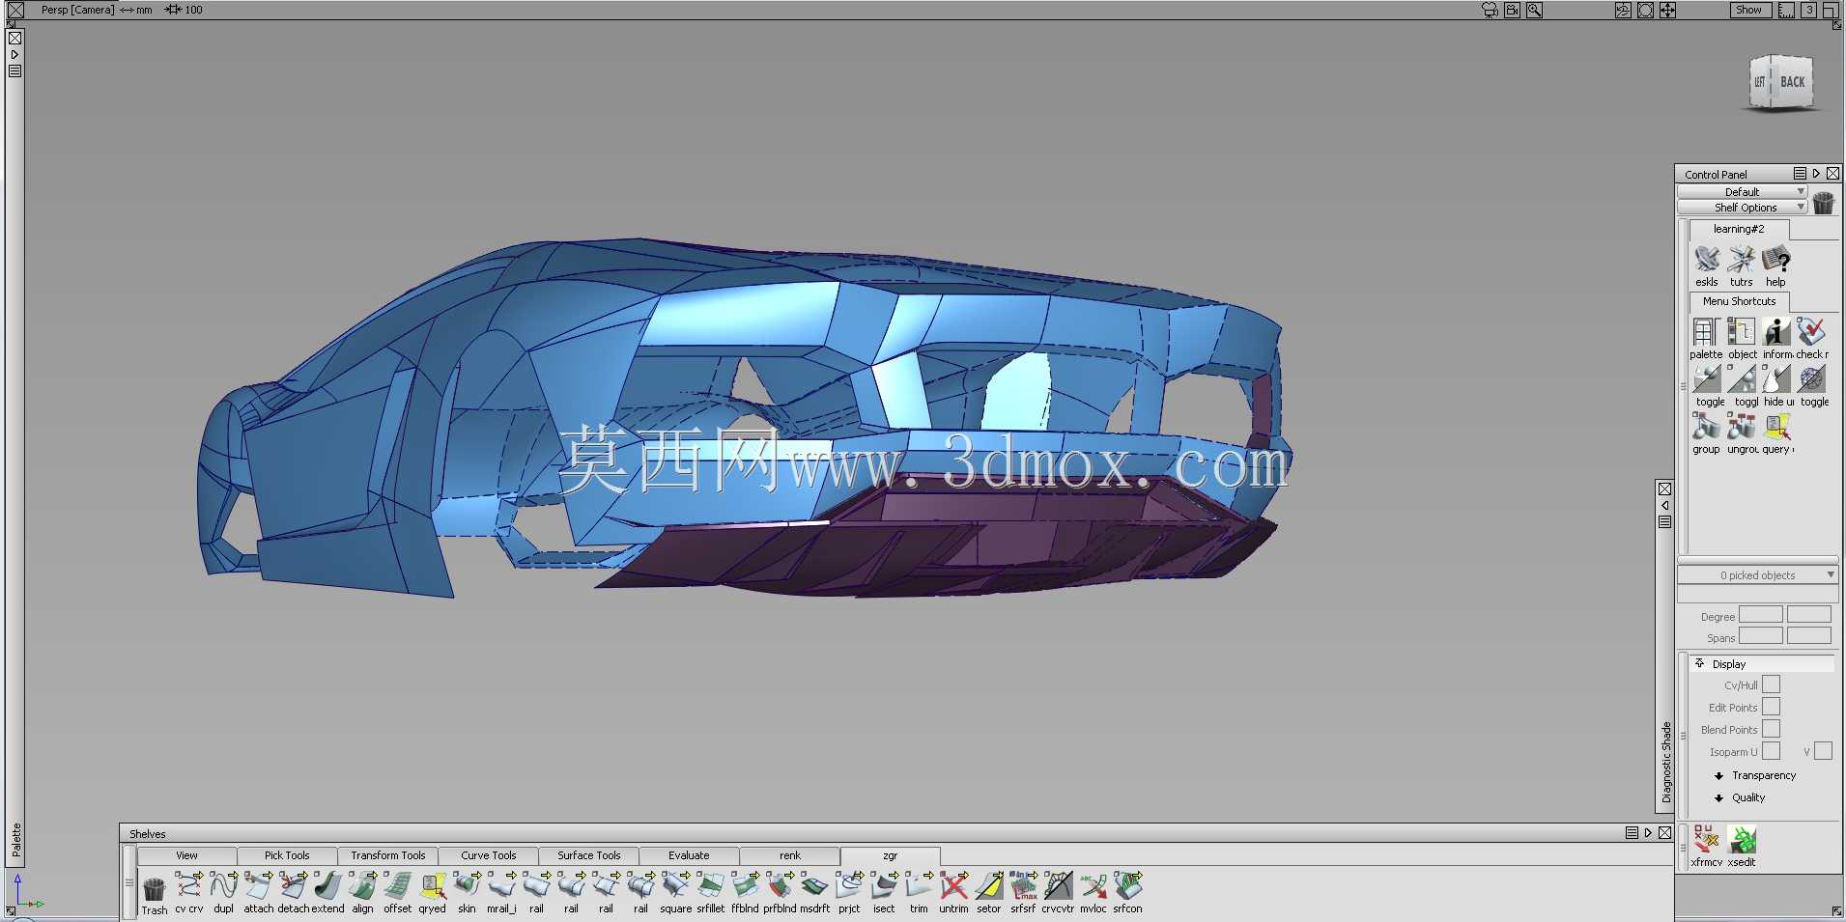Switch to the Pick Tools shelf tab
The height and width of the screenshot is (922, 1846).
click(x=287, y=855)
